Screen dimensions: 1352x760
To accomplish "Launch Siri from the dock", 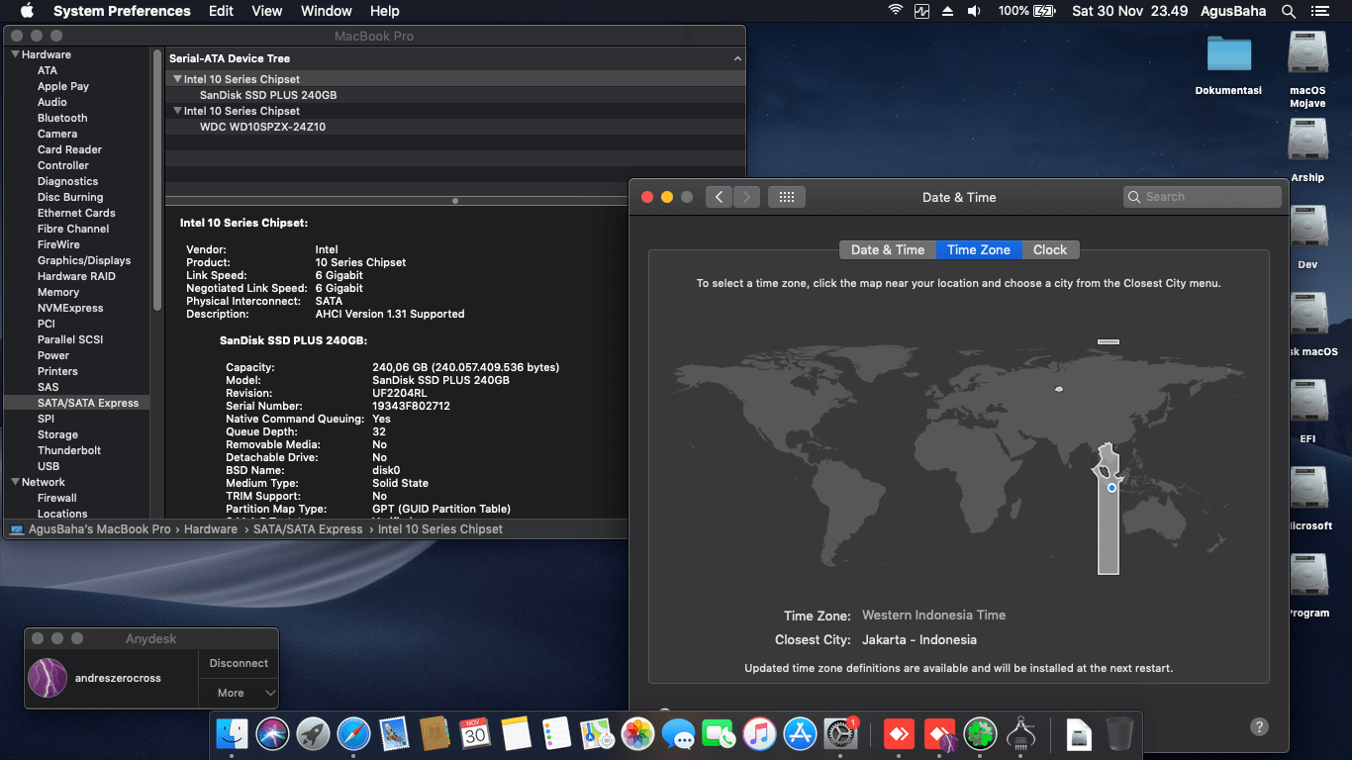I will point(272,733).
